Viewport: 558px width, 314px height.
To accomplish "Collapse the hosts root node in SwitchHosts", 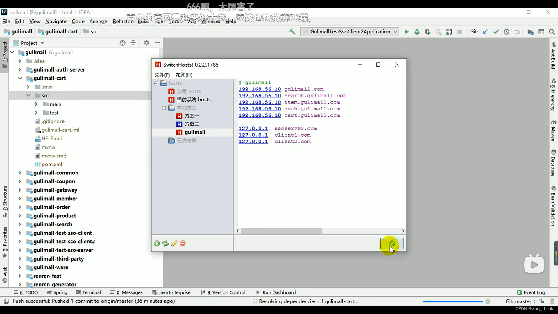I will pyautogui.click(x=156, y=83).
